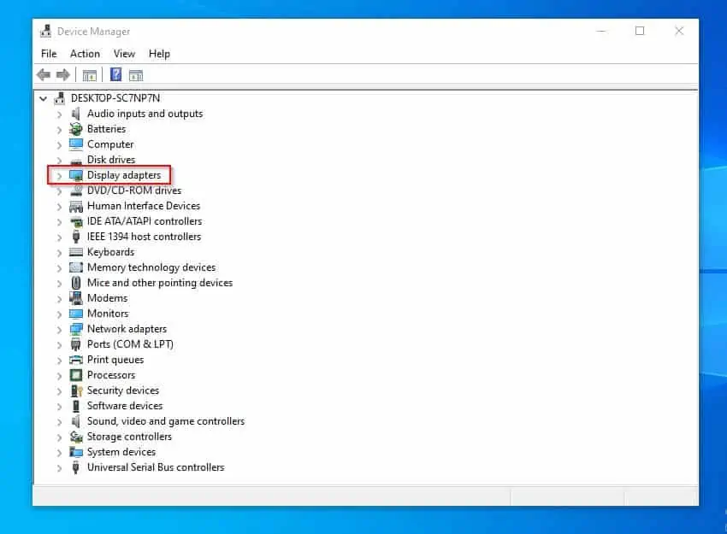Maximize the Device Manager window
Screen dimensions: 727x534
click(x=640, y=31)
